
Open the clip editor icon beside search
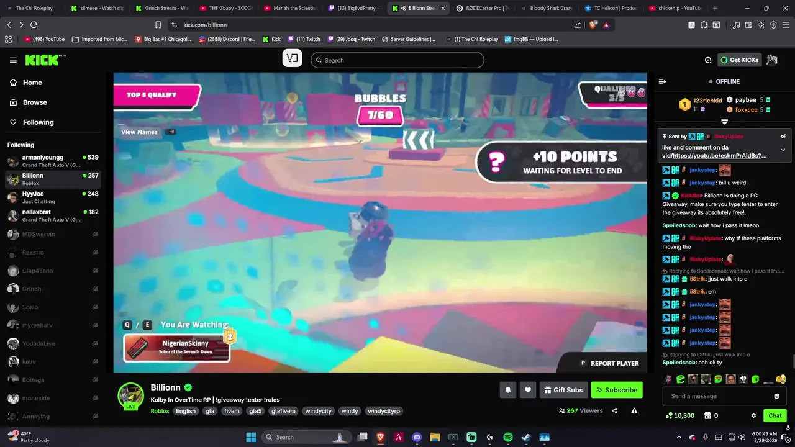pos(292,59)
